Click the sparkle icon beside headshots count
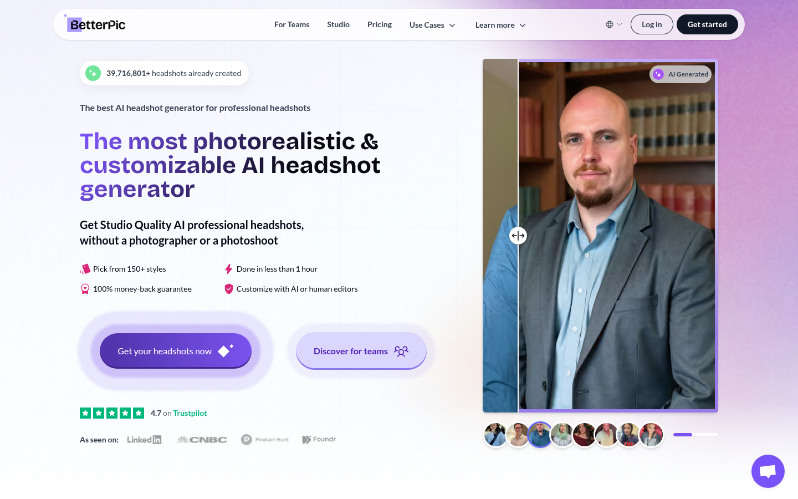798x499 pixels. coord(93,73)
